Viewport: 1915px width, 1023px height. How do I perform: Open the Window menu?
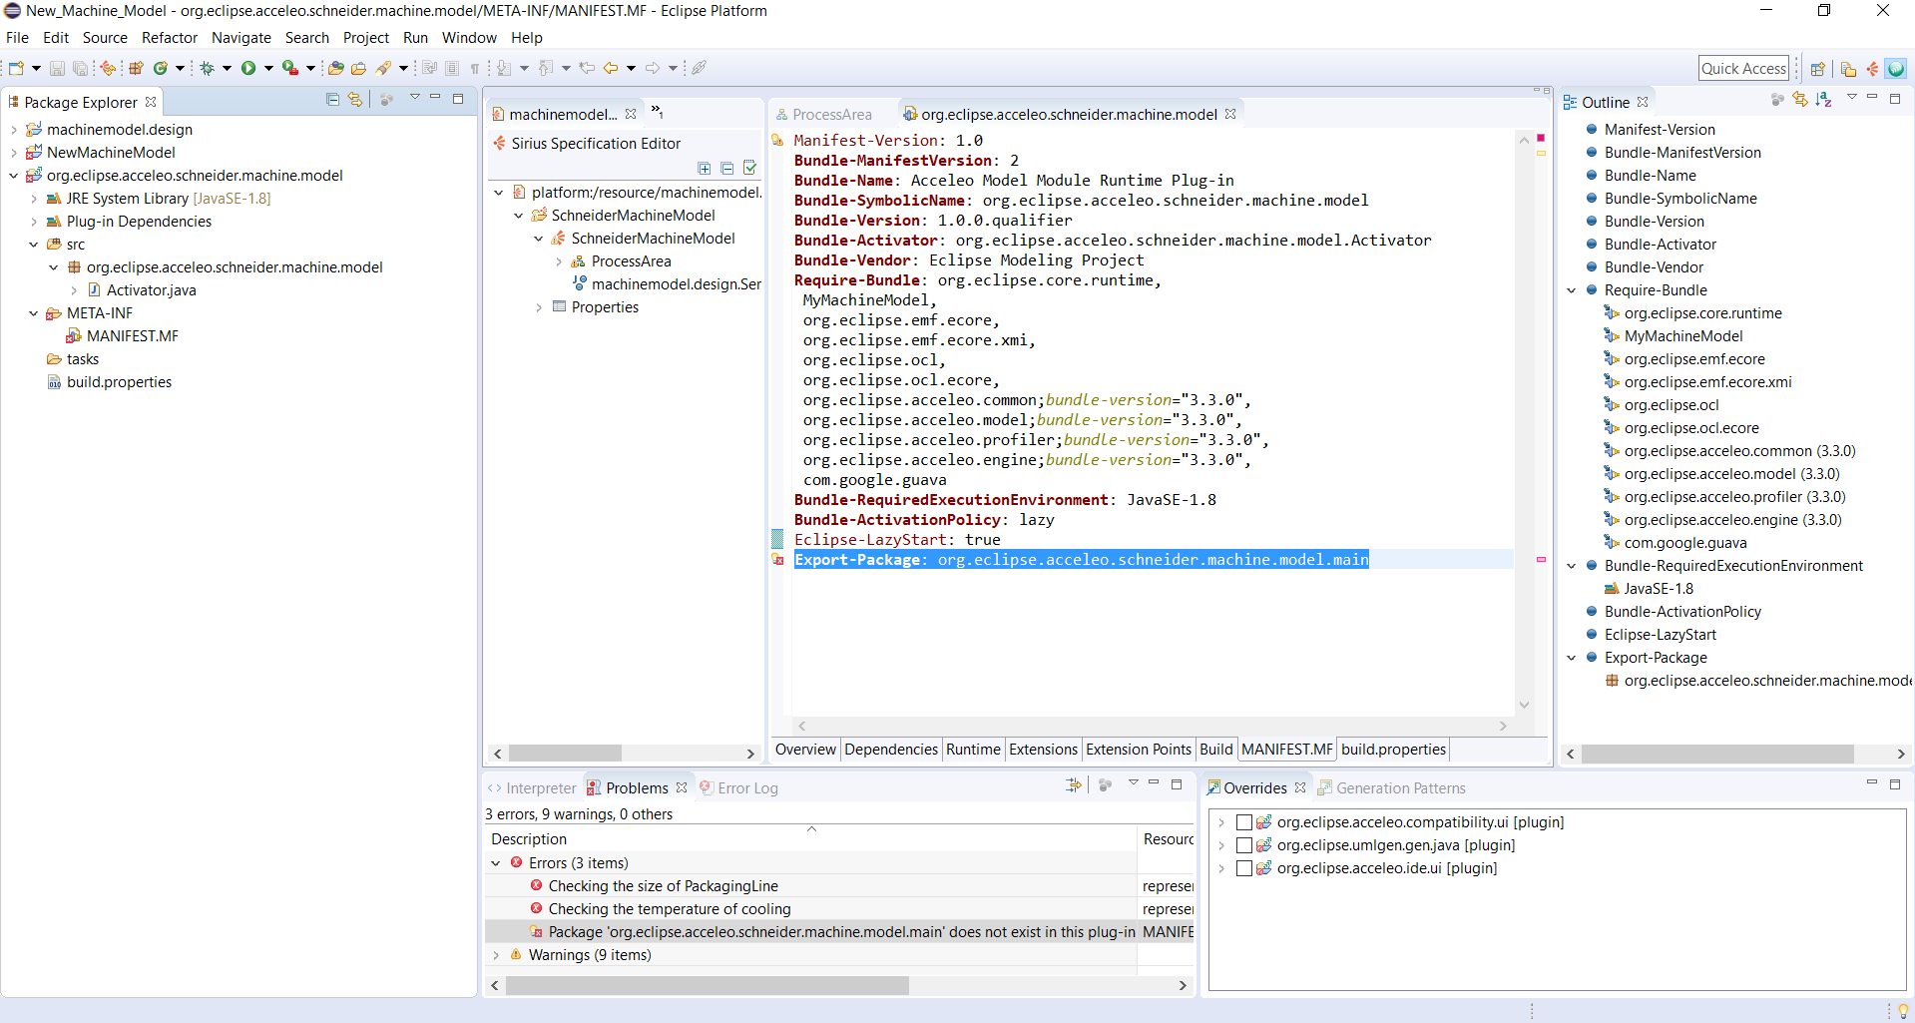coord(469,38)
